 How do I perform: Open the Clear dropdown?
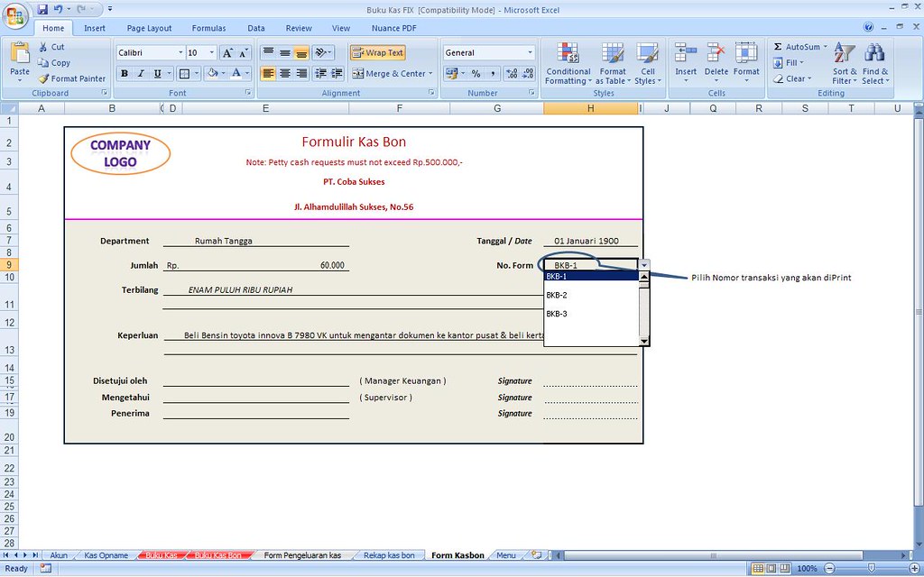coord(793,78)
